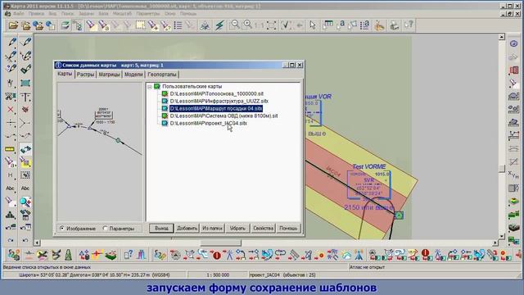Image resolution: width=524 pixels, height=295 pixels.
Task: Switch to the Геопорталы tab
Action: click(x=162, y=75)
